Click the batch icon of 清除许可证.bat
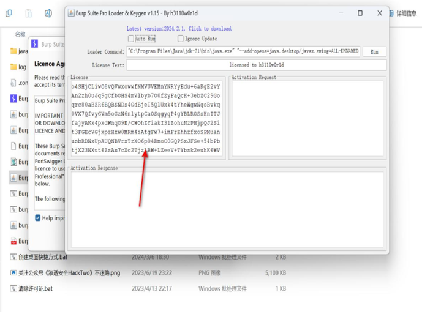The height and width of the screenshot is (314, 441). click(13, 288)
